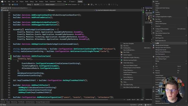This screenshot has width=188, height=106.
Task: Click the Existing Item icon in Add submenu
Action: (121, 48)
